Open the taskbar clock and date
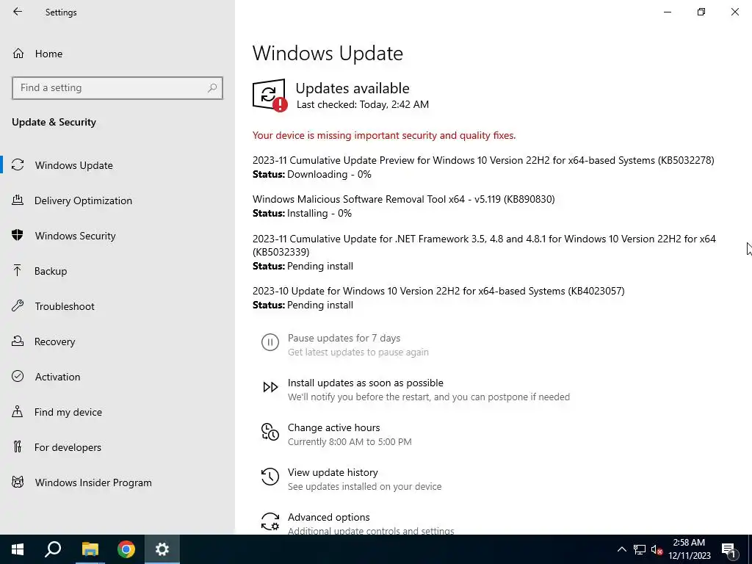This screenshot has height=564, width=752. pyautogui.click(x=689, y=549)
